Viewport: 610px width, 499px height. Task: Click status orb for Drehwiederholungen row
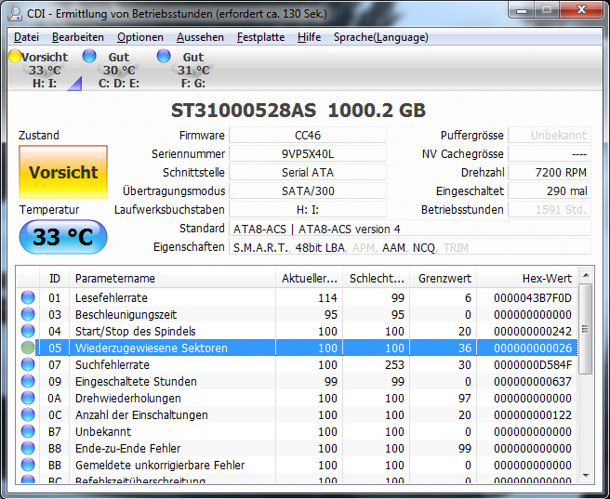pyautogui.click(x=28, y=398)
